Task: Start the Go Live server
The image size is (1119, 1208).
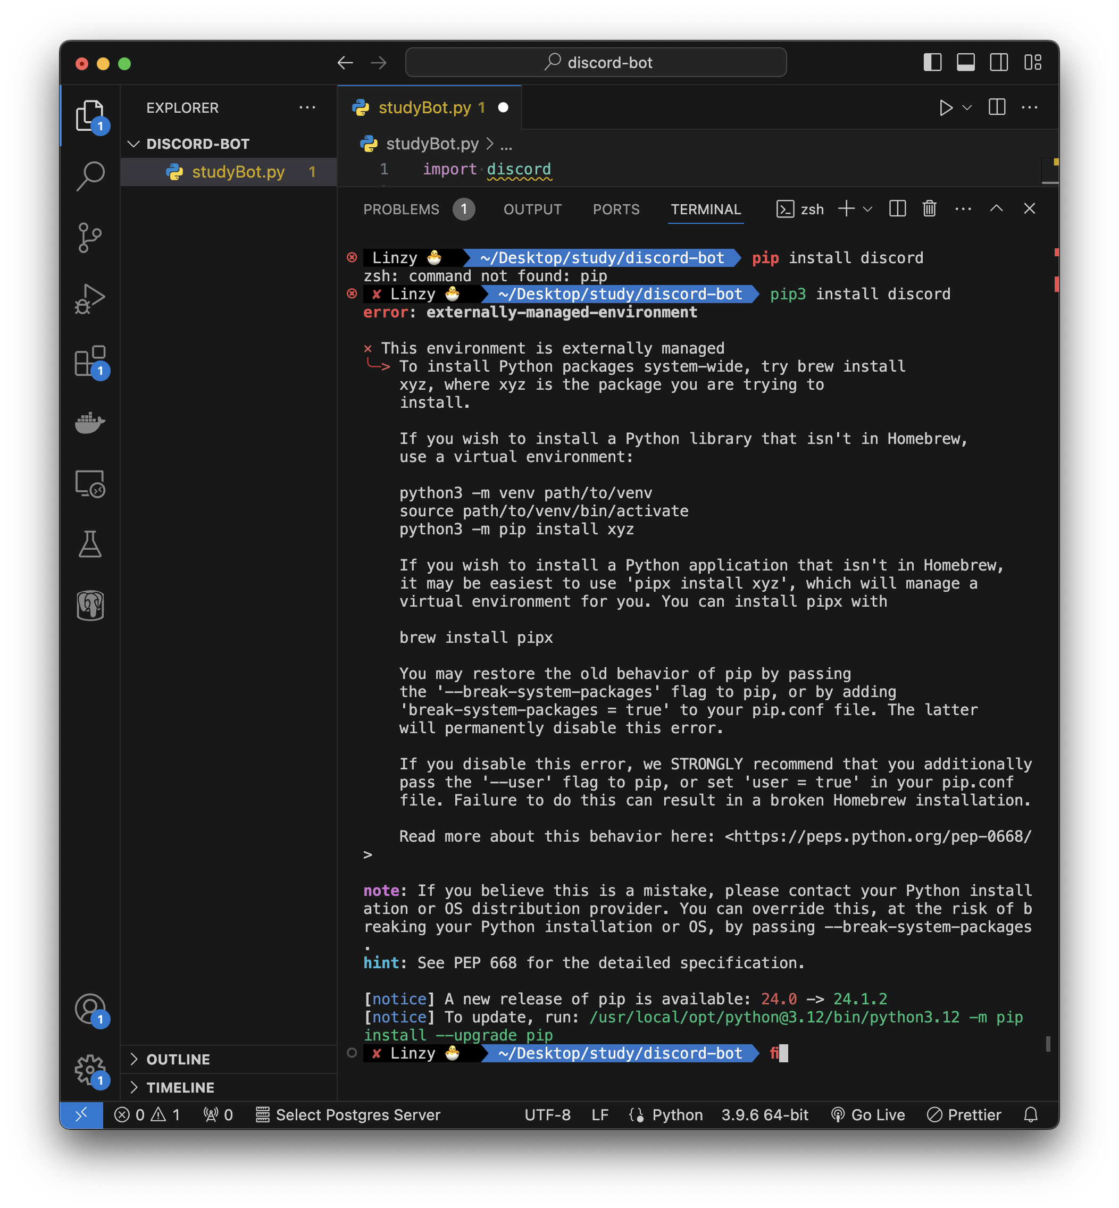Action: point(869,1114)
